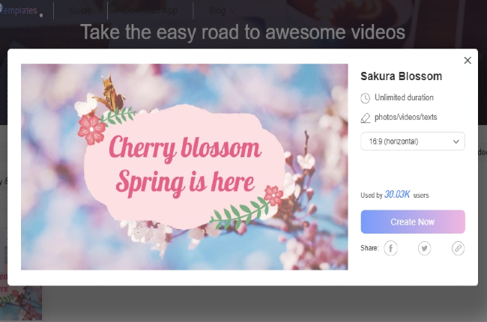This screenshot has width=487, height=322.
Task: Click the clock icon beside Unlimited duration
Action: click(x=366, y=98)
